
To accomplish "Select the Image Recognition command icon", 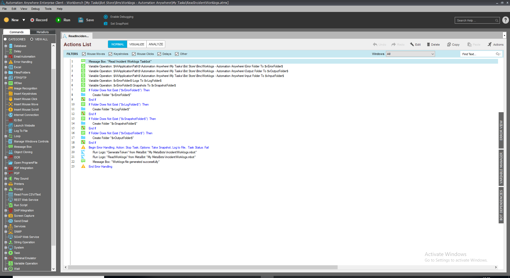I will (11, 88).
